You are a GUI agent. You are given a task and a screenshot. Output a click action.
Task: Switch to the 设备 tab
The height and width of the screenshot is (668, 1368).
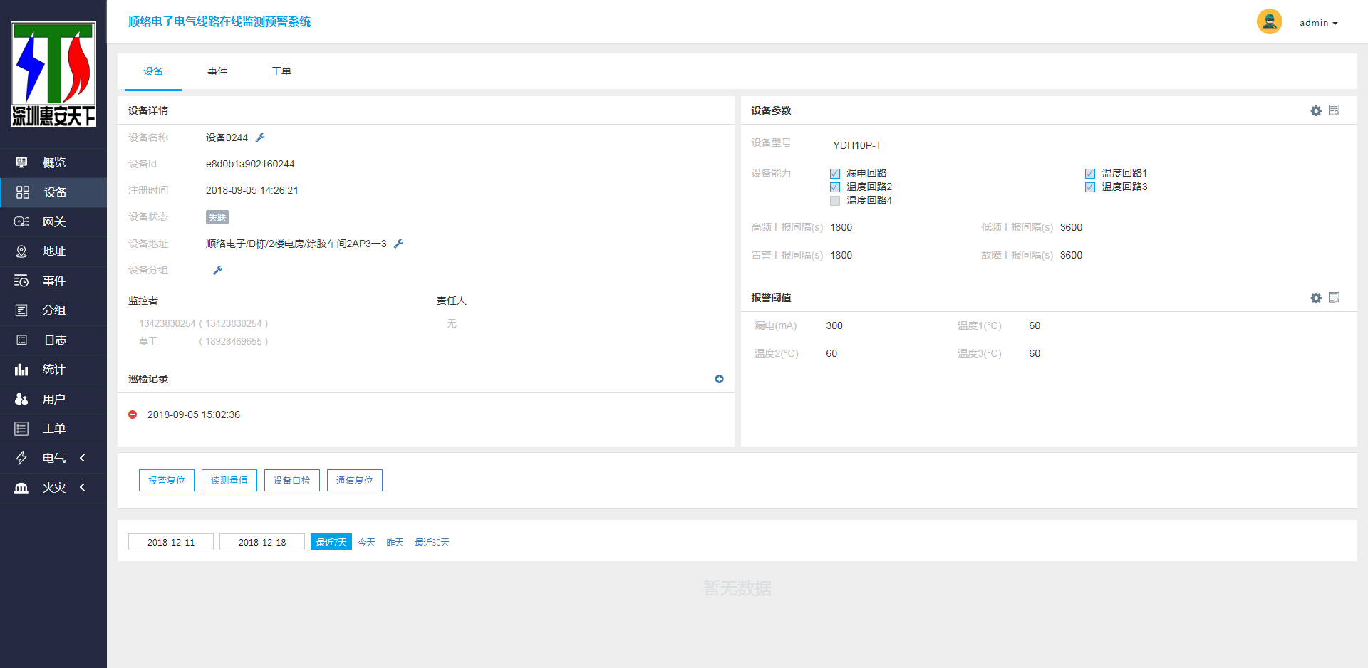153,71
